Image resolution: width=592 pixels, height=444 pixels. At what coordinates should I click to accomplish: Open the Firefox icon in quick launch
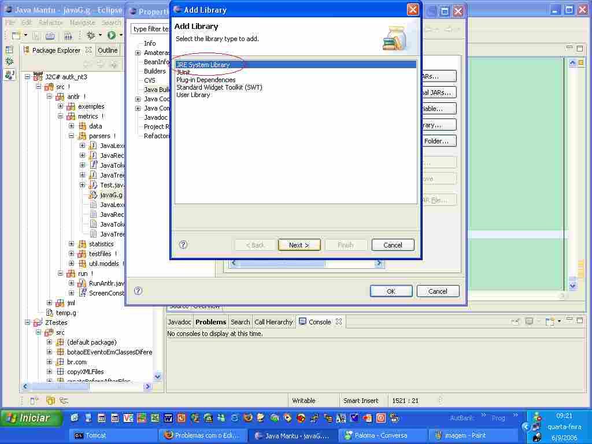click(247, 418)
